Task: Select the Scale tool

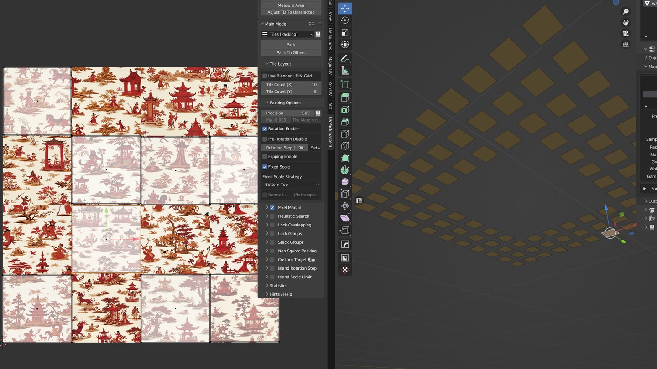Action: click(x=345, y=32)
